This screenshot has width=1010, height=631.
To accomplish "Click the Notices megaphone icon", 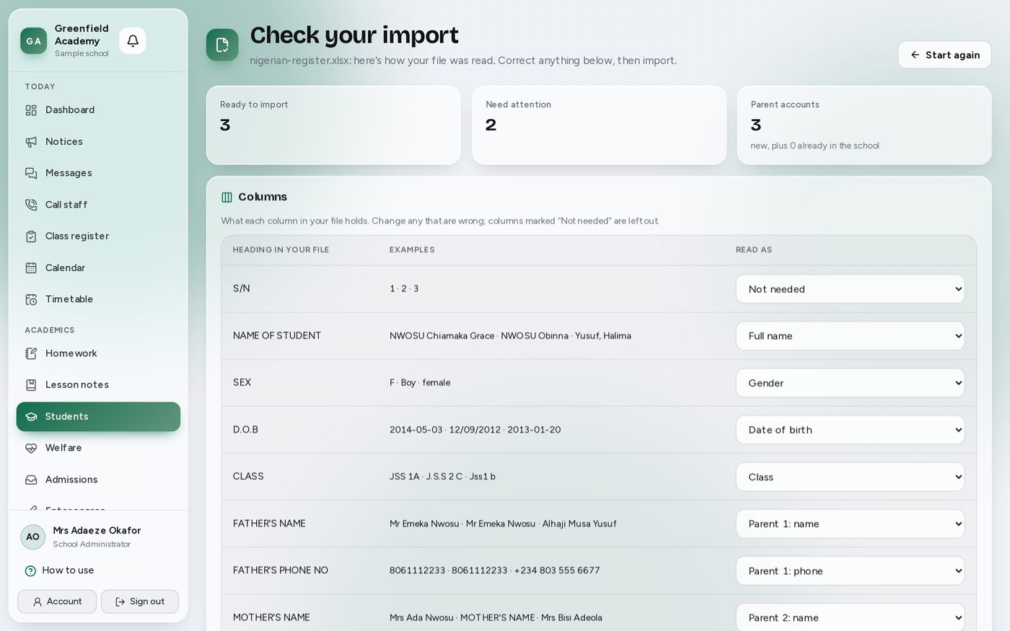I will click(31, 142).
